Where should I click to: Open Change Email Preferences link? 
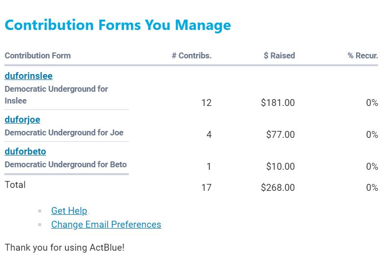(106, 225)
